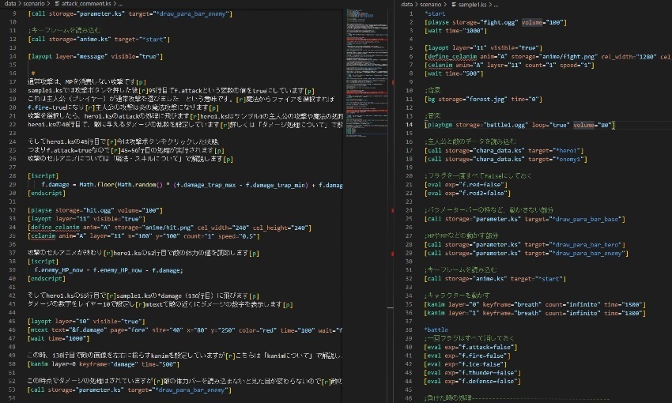Image resolution: width=672 pixels, height=403 pixels.
Task: Open trailing '...' breadcrumb in right editor
Action: coord(496,4)
